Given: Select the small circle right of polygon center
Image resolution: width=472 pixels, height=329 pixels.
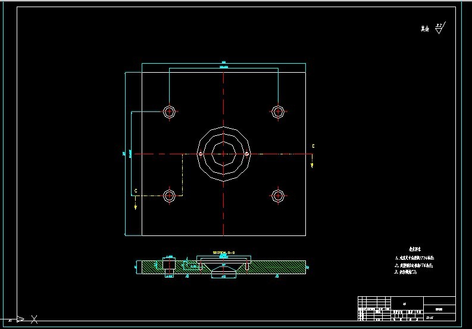Looking at the screenshot, I should [x=246, y=154].
